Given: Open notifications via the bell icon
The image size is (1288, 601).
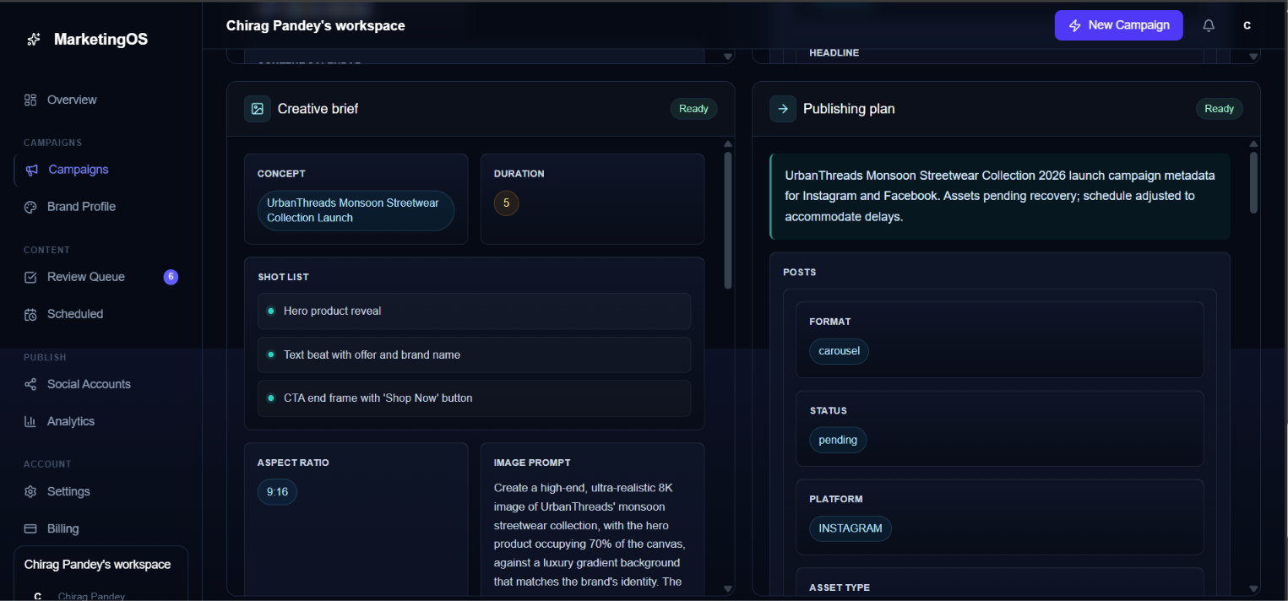Looking at the screenshot, I should [x=1209, y=25].
